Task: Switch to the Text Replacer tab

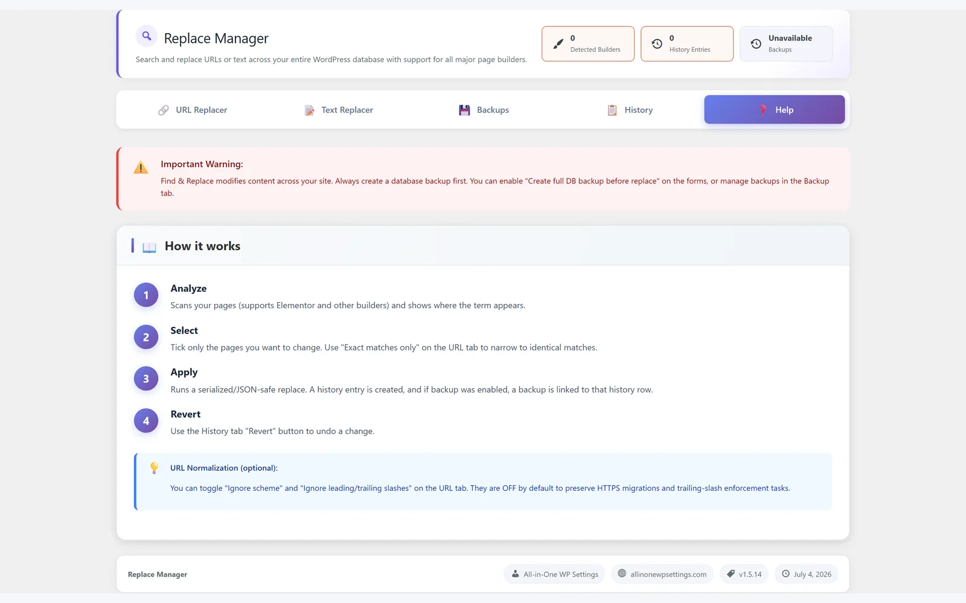Action: tap(339, 110)
